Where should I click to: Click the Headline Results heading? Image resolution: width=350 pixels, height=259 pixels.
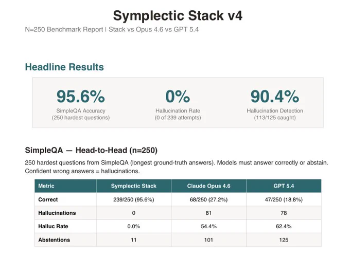click(x=64, y=67)
